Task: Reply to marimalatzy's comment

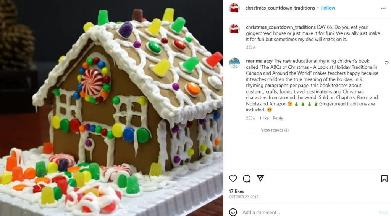Action: click(x=278, y=118)
